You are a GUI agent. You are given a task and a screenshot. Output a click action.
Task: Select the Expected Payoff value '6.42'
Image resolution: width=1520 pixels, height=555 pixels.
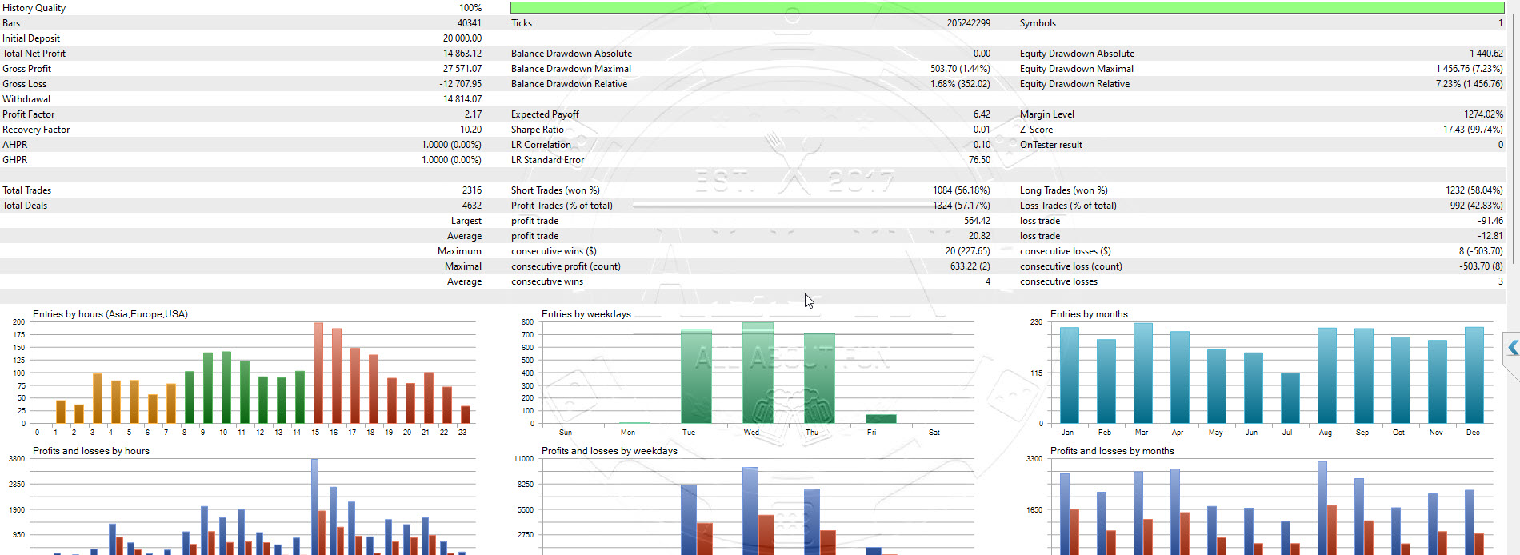tap(982, 114)
